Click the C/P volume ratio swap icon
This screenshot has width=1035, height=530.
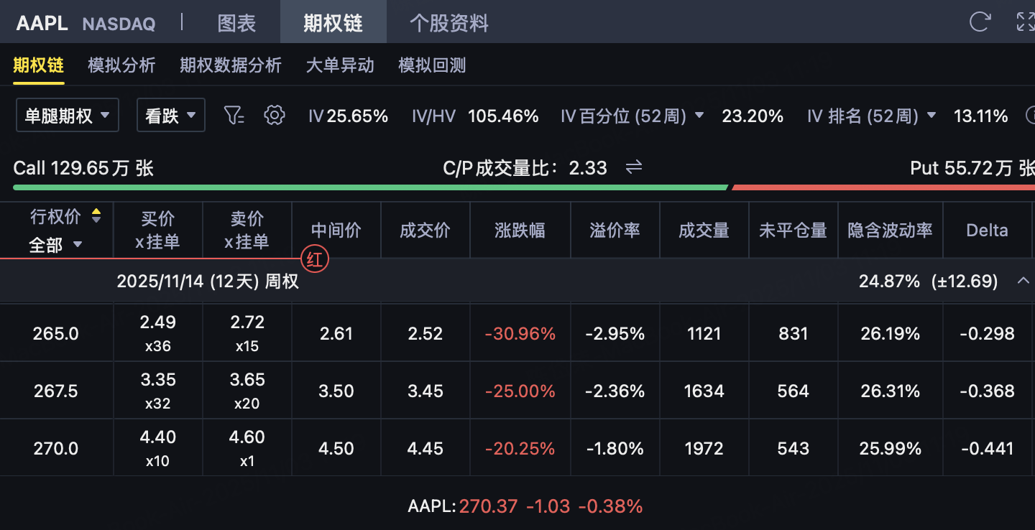633,167
